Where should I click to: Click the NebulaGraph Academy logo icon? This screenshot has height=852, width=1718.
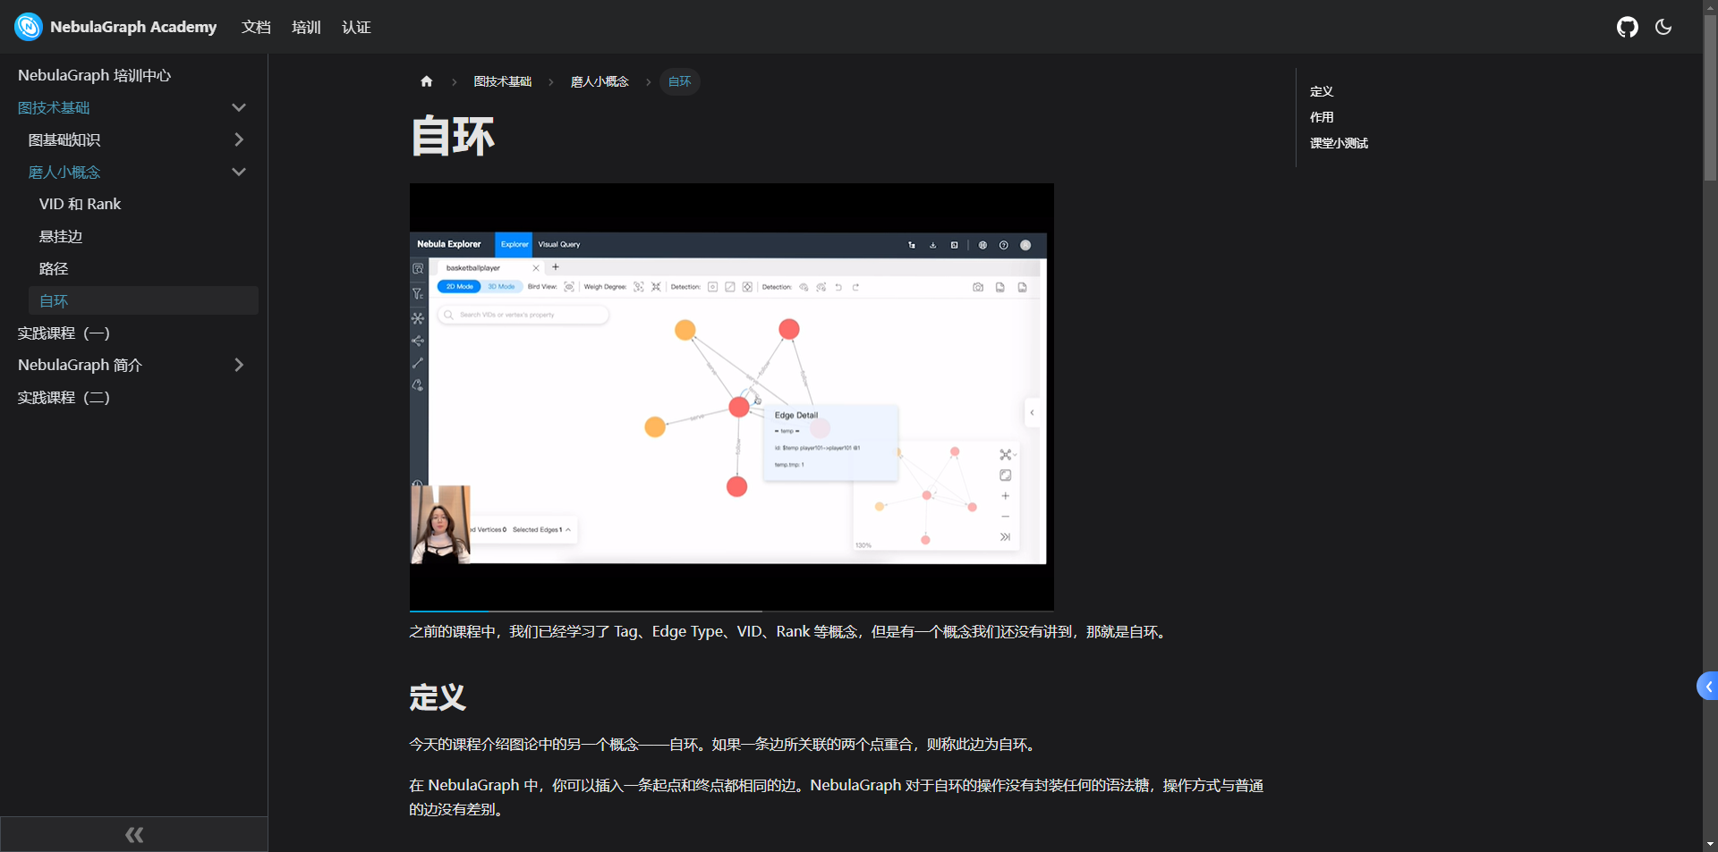tap(29, 27)
